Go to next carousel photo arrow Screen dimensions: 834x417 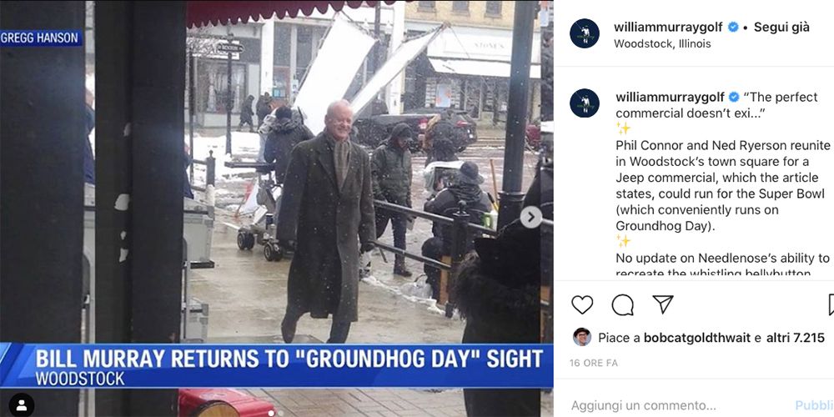530,217
